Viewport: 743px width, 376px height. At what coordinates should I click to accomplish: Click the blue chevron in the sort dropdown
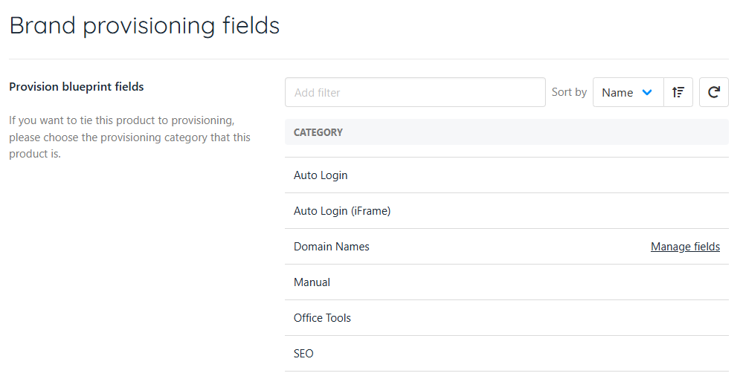(647, 92)
